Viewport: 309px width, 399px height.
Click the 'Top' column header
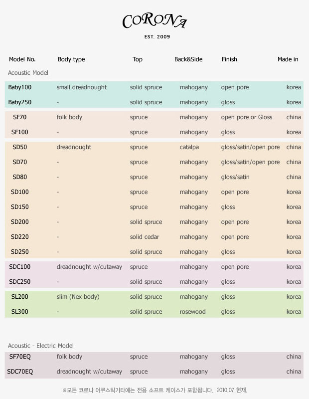(138, 59)
